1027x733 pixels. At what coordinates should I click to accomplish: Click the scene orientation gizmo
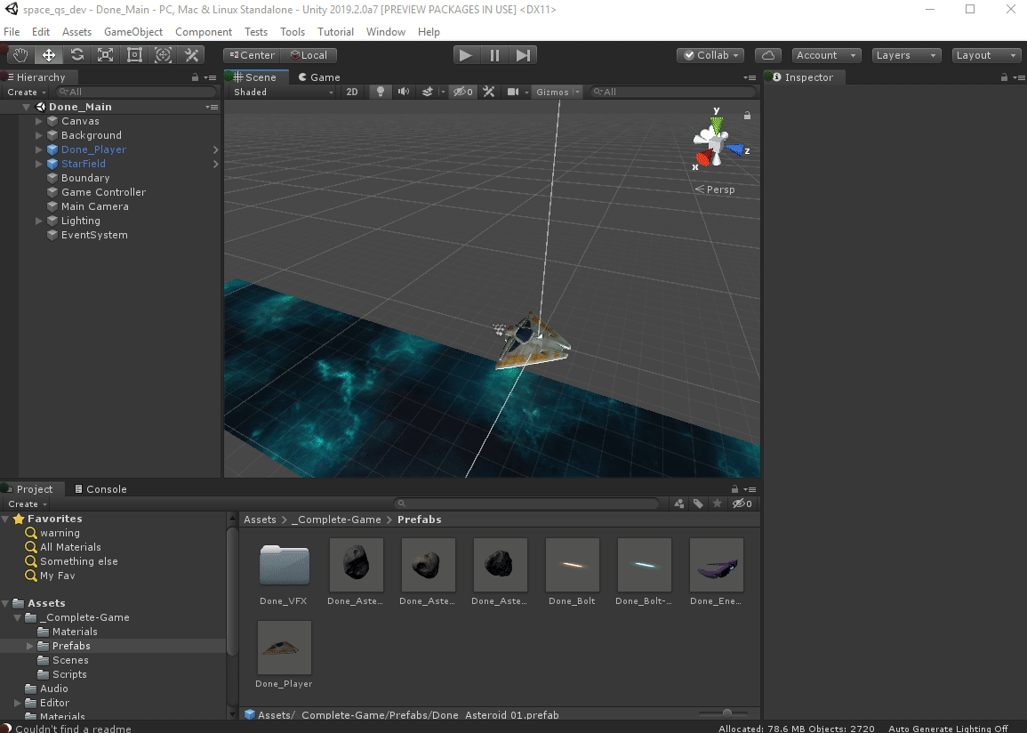point(718,146)
